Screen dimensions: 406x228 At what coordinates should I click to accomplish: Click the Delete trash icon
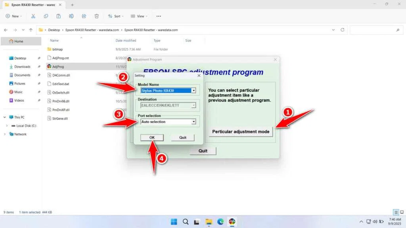97,16
